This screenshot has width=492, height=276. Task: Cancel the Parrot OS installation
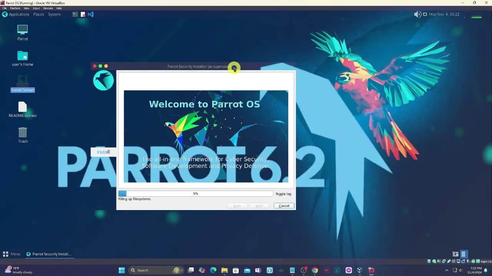click(x=284, y=206)
